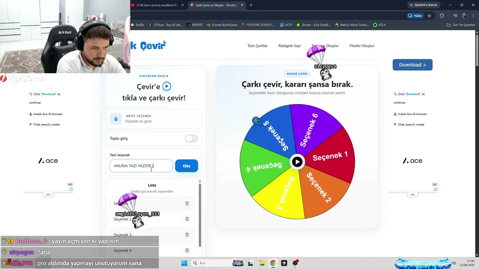
Task: Open the Rastgele Sayı menu item
Action: coord(290,46)
